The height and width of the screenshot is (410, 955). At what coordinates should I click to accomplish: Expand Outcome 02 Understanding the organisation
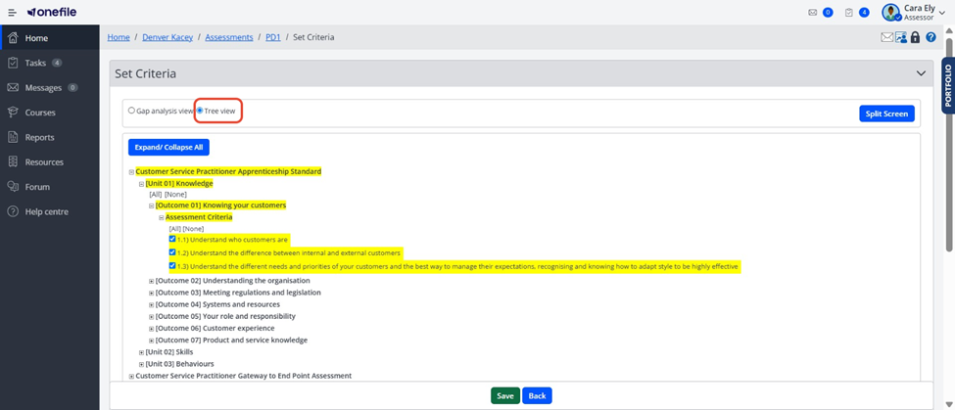[x=152, y=281]
